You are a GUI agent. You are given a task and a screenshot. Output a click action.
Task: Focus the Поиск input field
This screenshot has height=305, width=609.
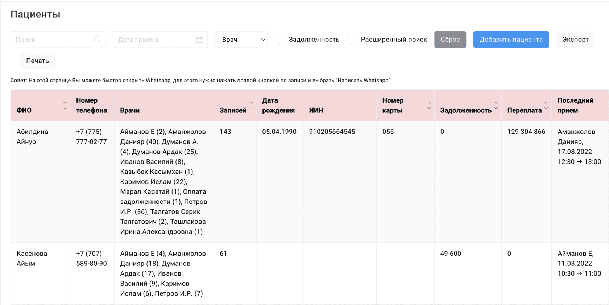pos(53,40)
